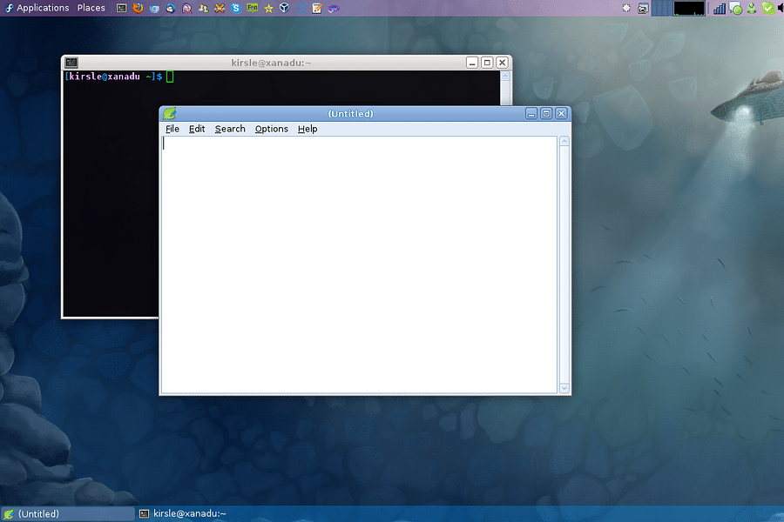Screen dimensions: 784x522
Task: Launch the text editor icon in the panel
Action: point(315,8)
